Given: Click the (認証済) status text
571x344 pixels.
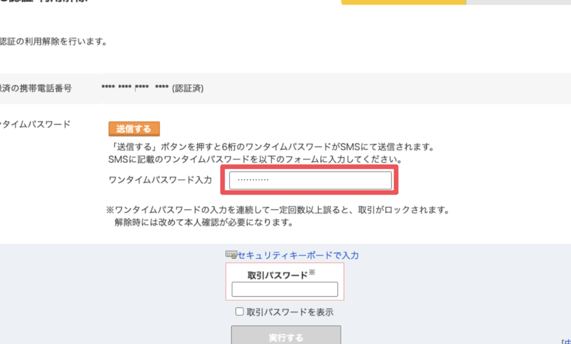Looking at the screenshot, I should click(187, 89).
